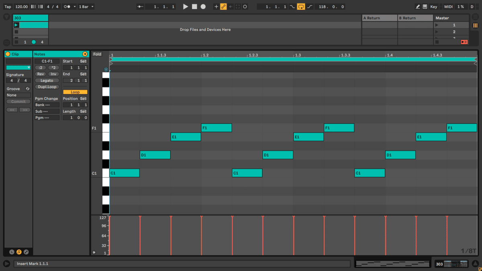This screenshot has height=271, width=482.
Task: Toggle Computer MIDI Keyboard icon
Action: pyautogui.click(x=425, y=7)
